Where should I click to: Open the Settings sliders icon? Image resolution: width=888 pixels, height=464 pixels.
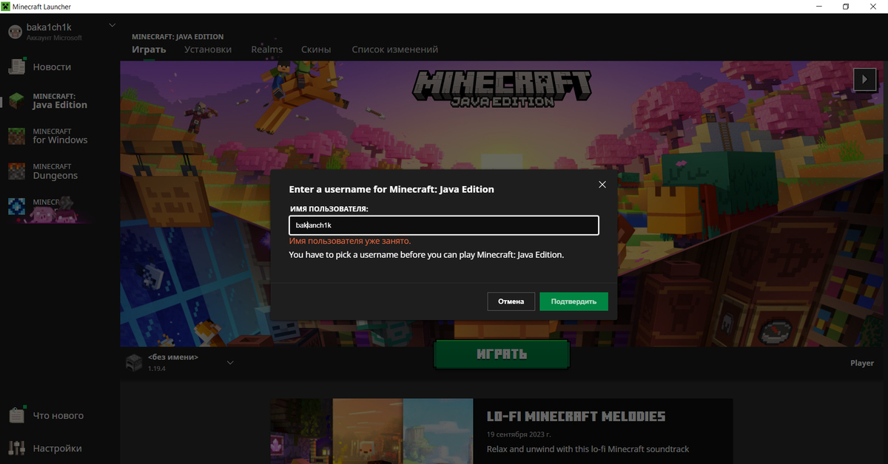point(16,448)
